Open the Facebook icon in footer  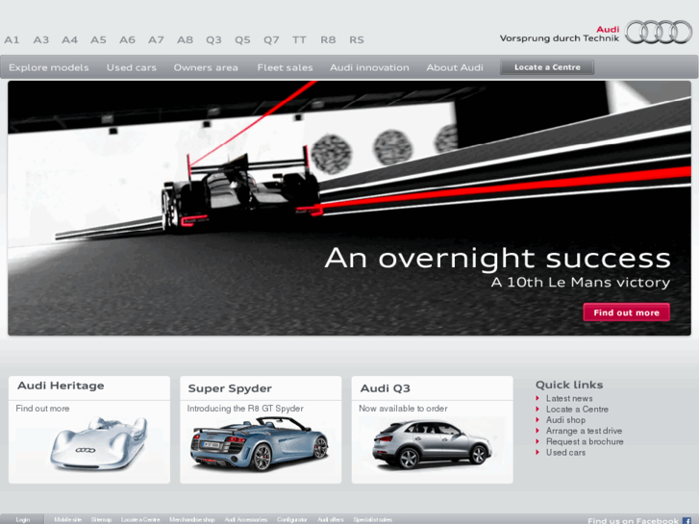coord(687,520)
